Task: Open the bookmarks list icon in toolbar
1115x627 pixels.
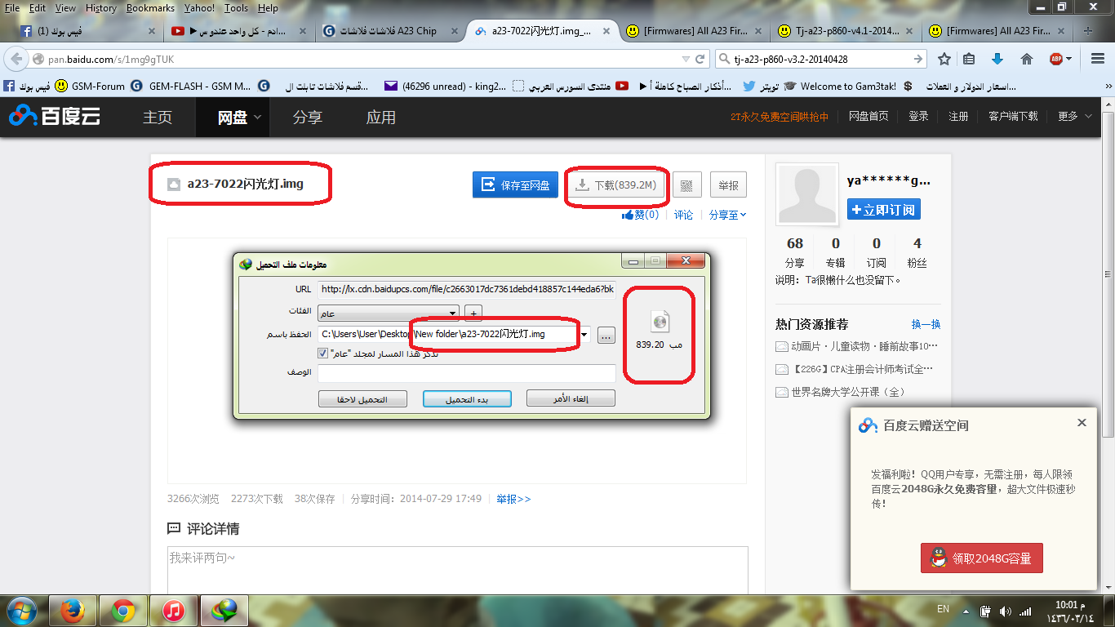Action: (969, 59)
